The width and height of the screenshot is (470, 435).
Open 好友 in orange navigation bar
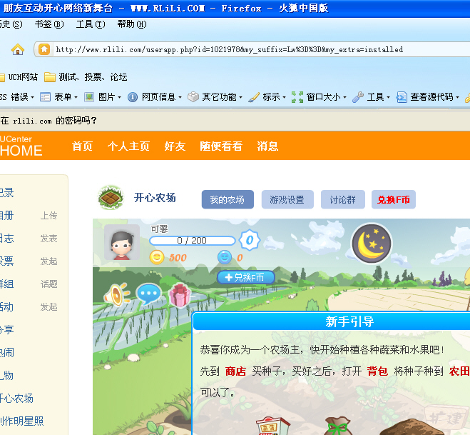175,146
